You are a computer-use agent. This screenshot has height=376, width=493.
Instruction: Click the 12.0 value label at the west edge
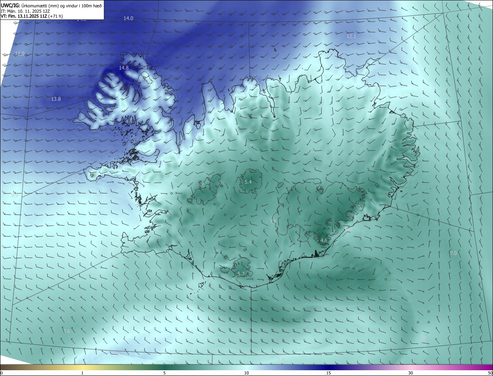[x=20, y=53]
